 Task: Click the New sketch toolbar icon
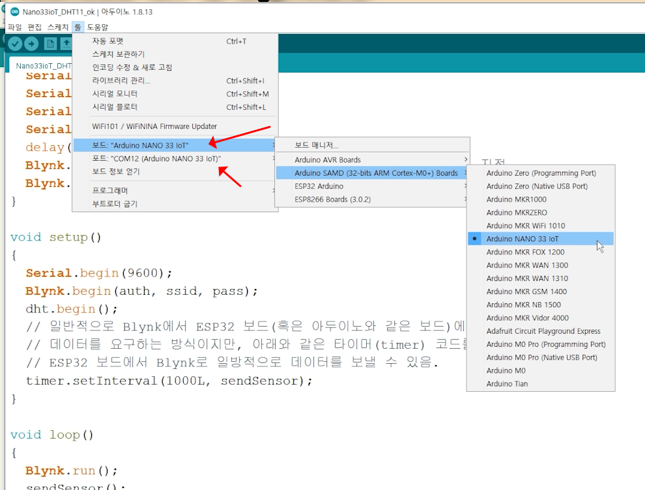point(50,44)
